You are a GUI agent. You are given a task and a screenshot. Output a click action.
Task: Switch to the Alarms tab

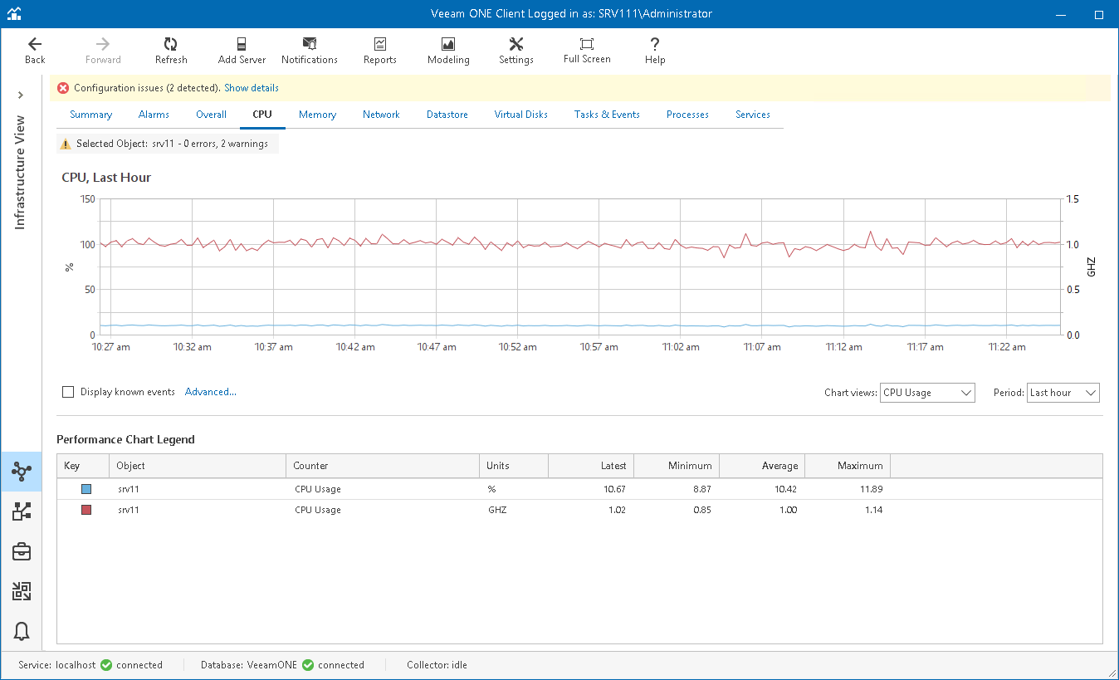(x=154, y=115)
